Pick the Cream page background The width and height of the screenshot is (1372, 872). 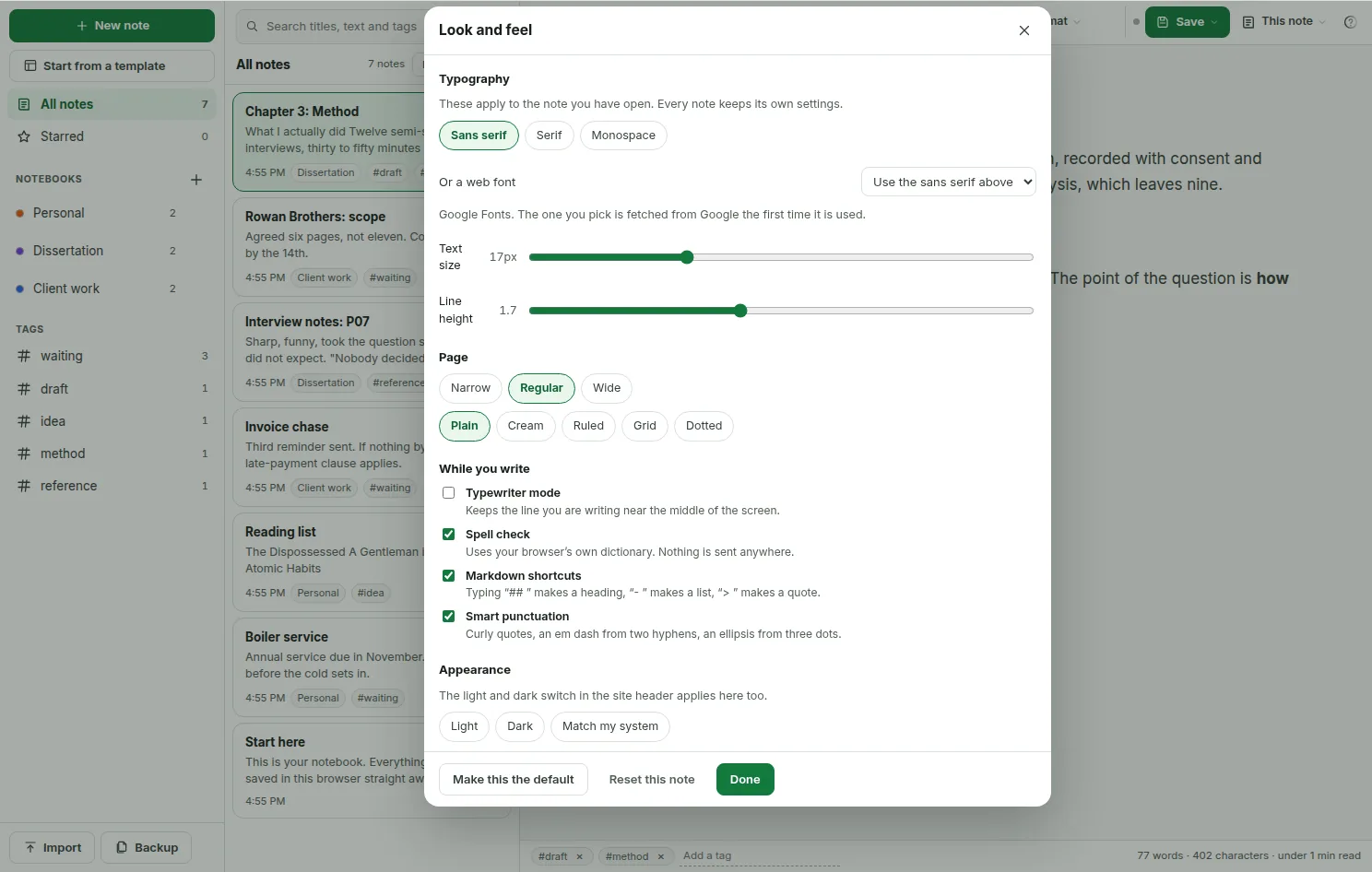[x=526, y=426]
